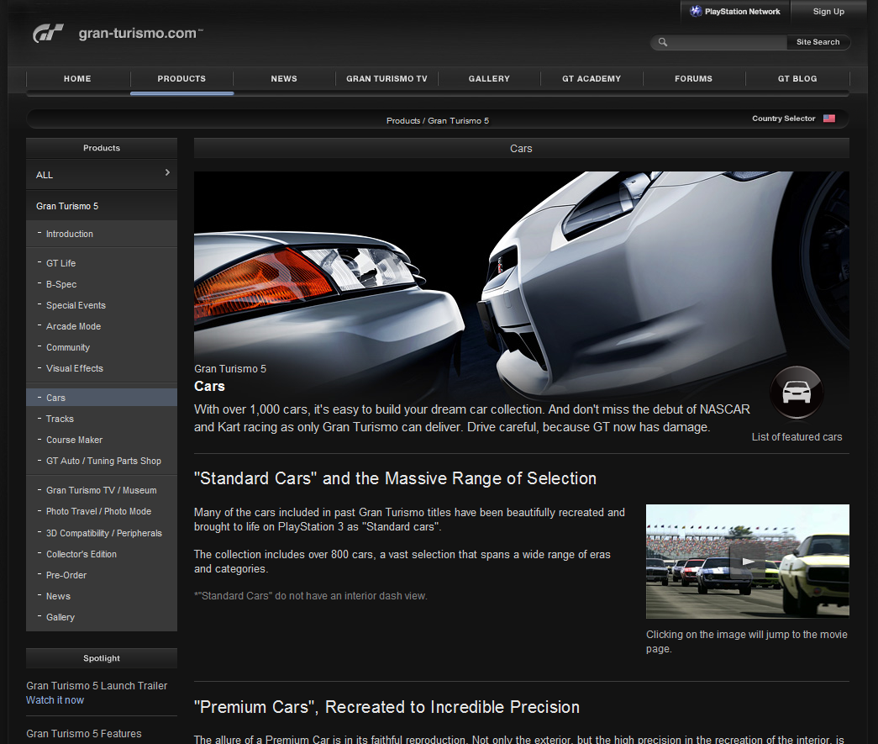Select the highlighted Cars sidebar item
This screenshot has width=878, height=744.
tap(102, 397)
